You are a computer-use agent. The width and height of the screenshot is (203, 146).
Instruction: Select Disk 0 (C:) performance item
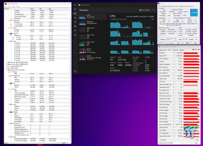click(x=93, y=30)
